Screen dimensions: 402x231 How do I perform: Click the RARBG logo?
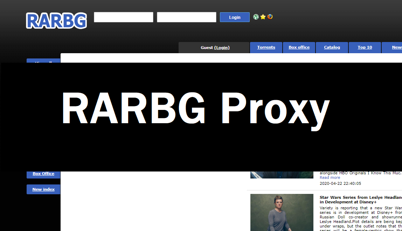click(56, 21)
